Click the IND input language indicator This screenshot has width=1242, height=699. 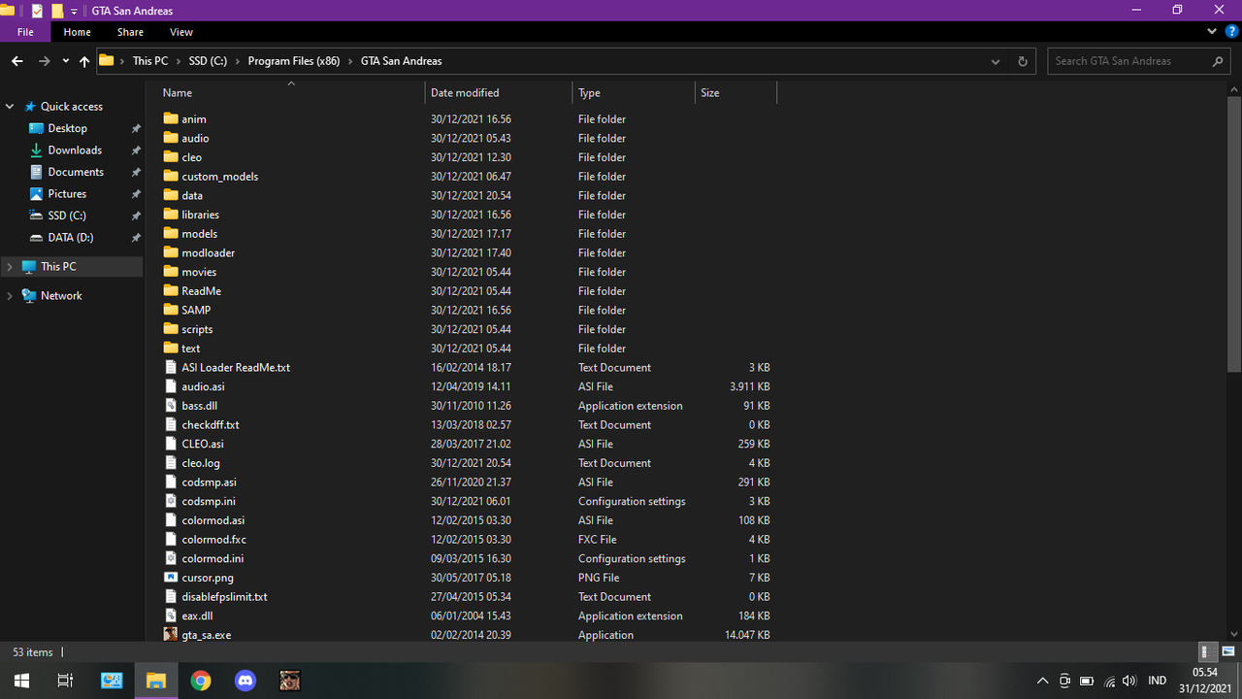[x=1157, y=681]
